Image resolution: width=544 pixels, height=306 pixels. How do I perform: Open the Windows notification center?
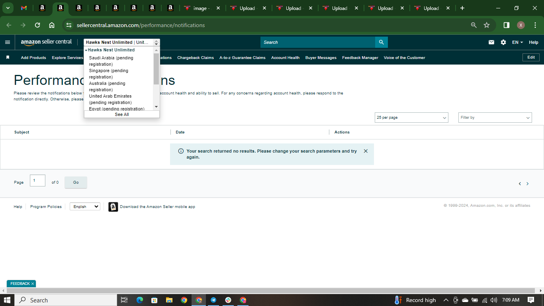[531, 300]
